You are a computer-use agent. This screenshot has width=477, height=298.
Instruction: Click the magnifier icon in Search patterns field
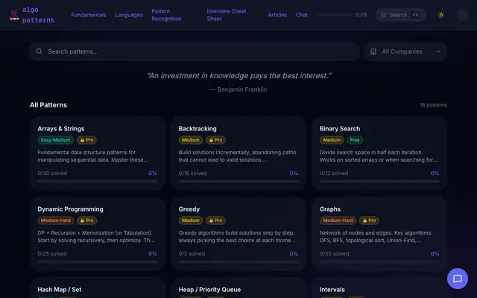[40, 51]
